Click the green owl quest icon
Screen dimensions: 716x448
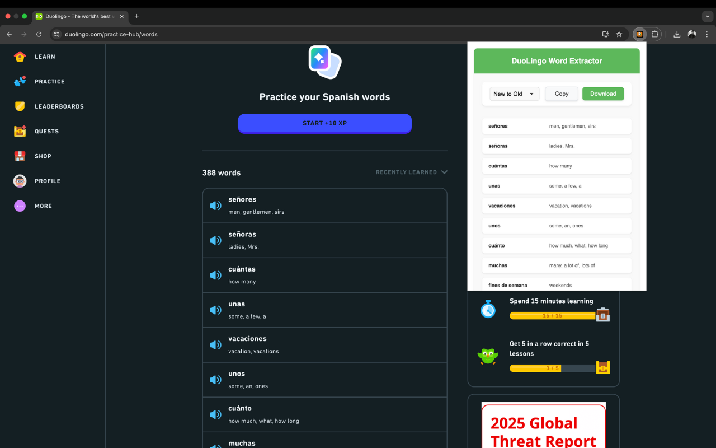(488, 356)
